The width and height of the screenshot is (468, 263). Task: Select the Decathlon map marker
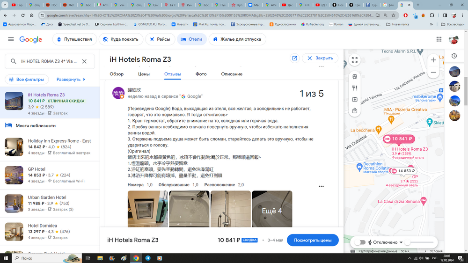(359, 167)
